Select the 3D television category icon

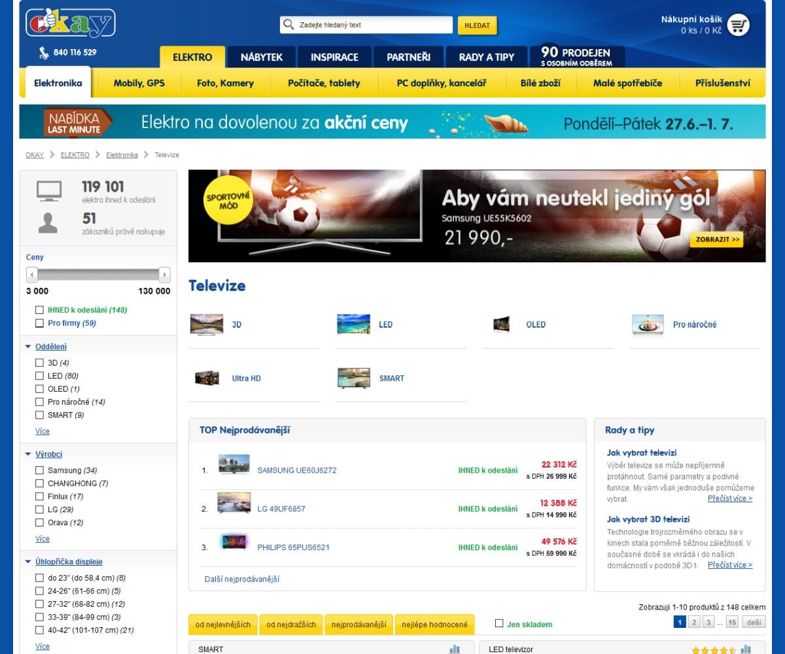pos(206,324)
